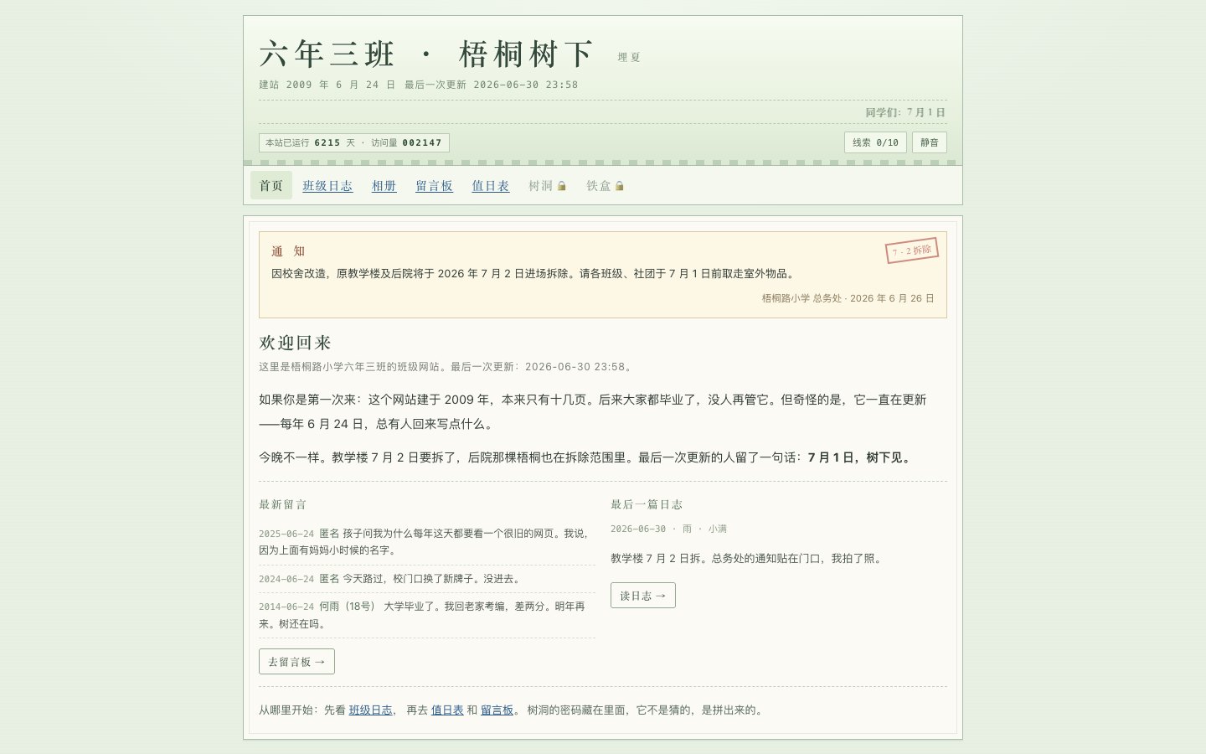Select the 首页 tab

tap(271, 185)
